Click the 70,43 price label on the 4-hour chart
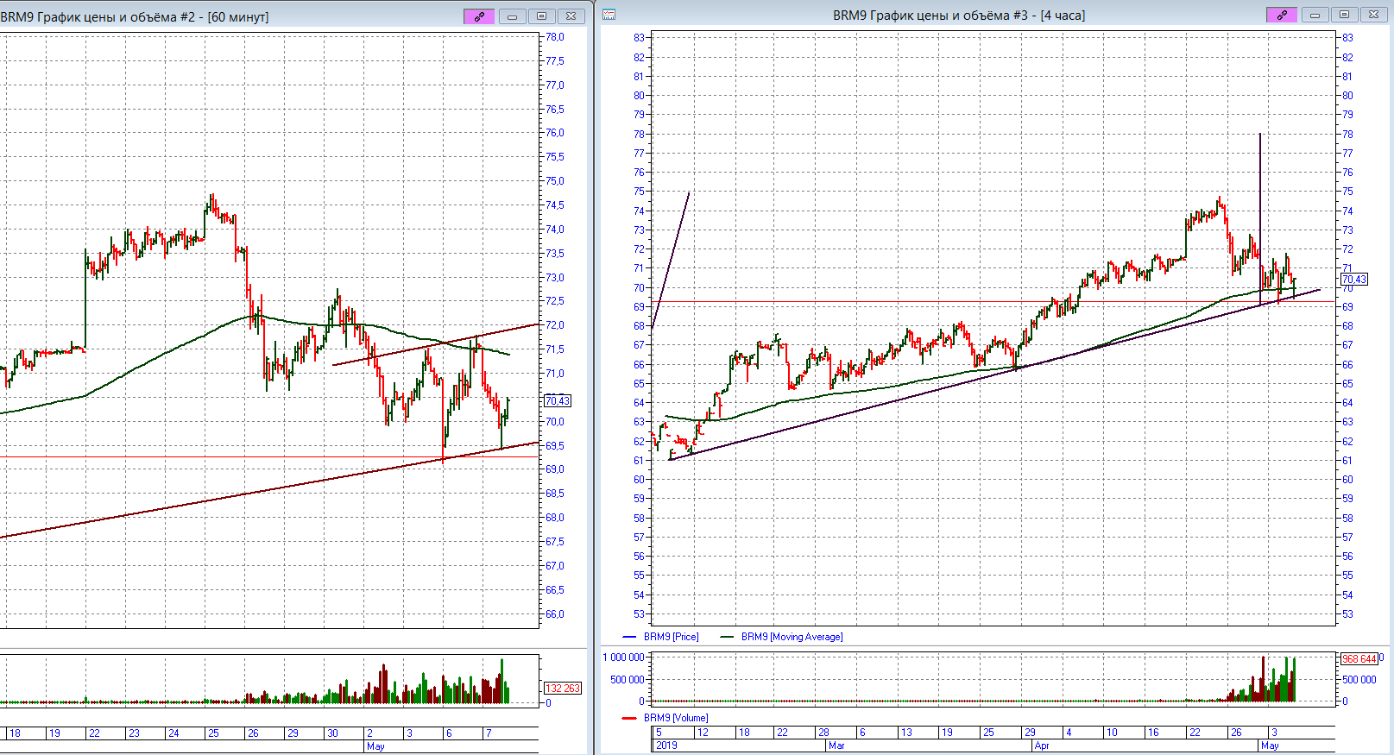Viewport: 1394px width, 755px height. point(1353,280)
